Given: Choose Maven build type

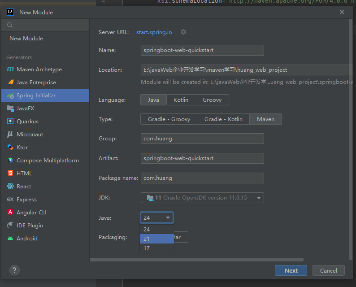Looking at the screenshot, I should [x=265, y=119].
